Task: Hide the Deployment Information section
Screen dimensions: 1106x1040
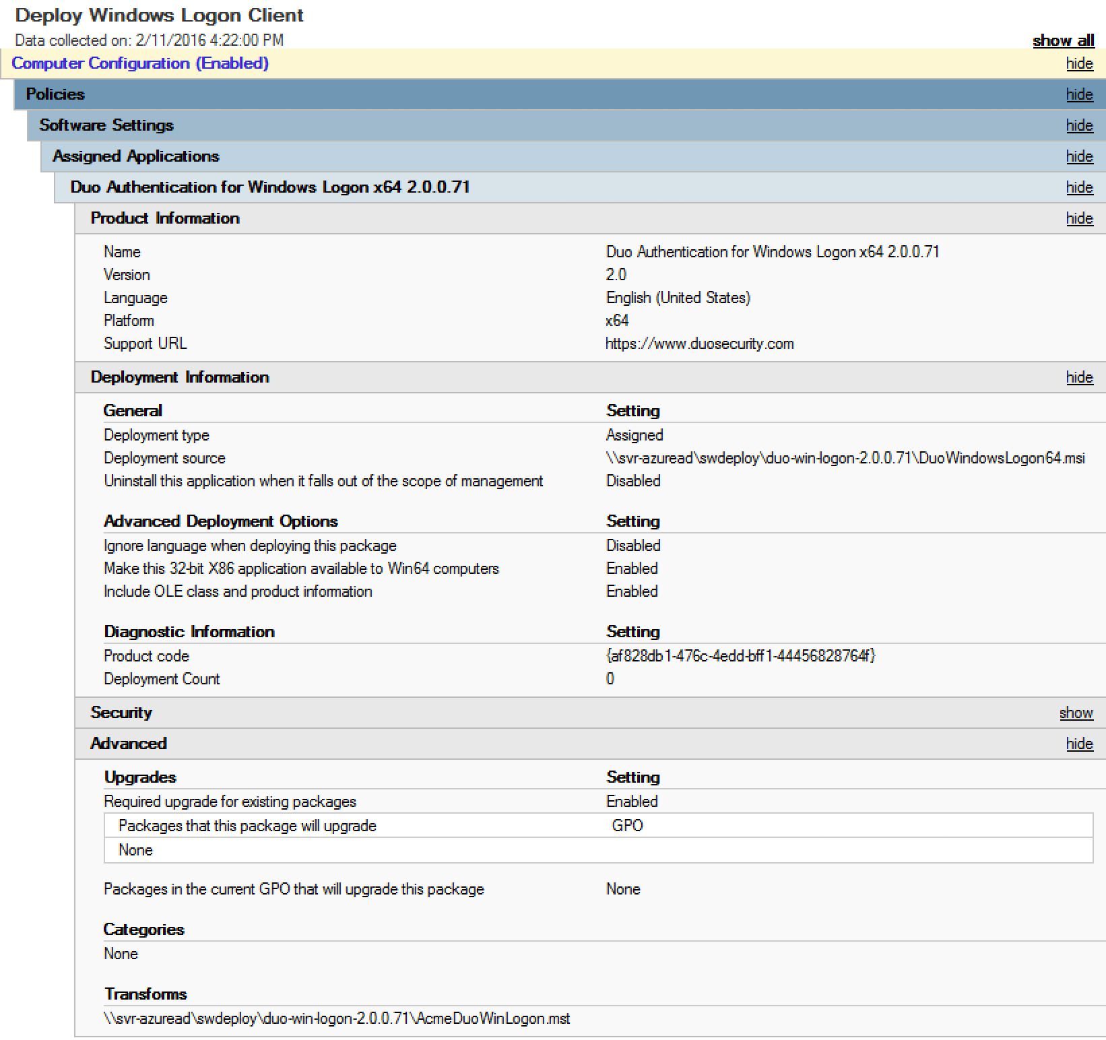Action: pos(1079,377)
